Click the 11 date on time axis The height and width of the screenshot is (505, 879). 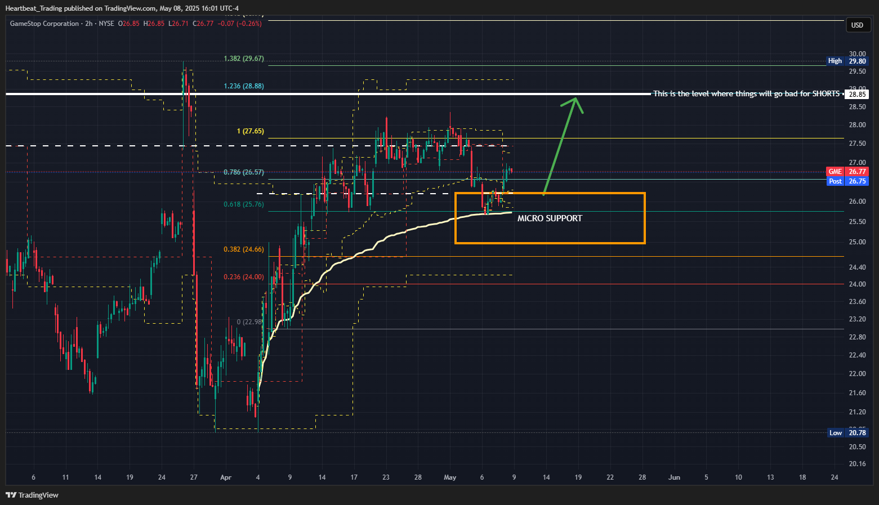coord(66,477)
